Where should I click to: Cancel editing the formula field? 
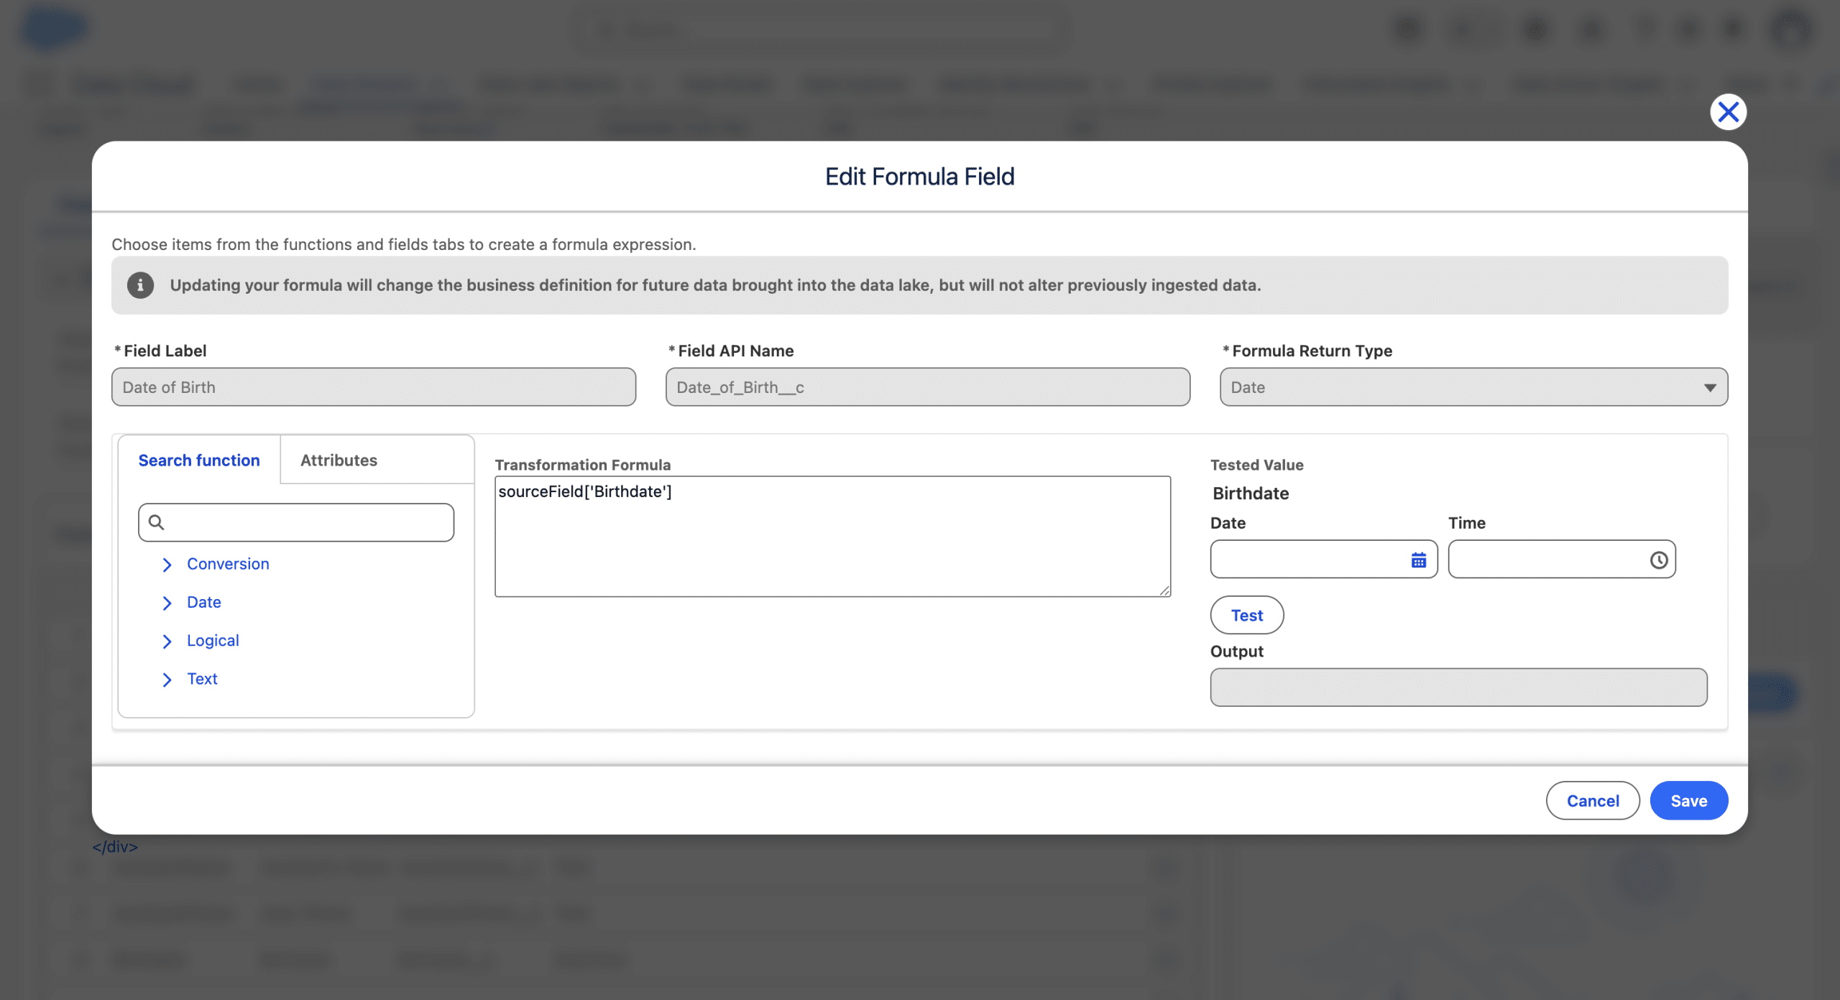click(x=1592, y=800)
